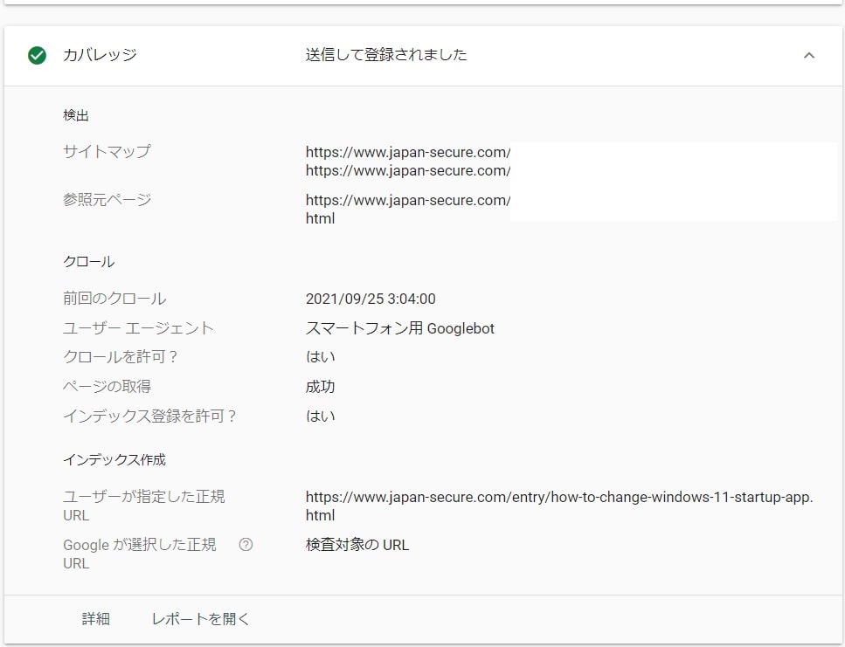Click the 検出 section heading
845x647 pixels.
(x=76, y=115)
